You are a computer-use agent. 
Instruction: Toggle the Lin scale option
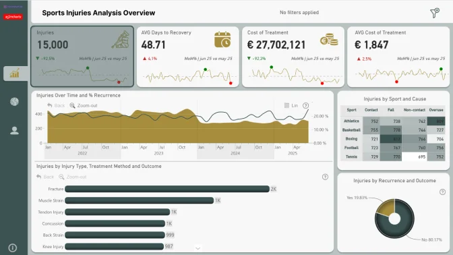click(x=291, y=105)
